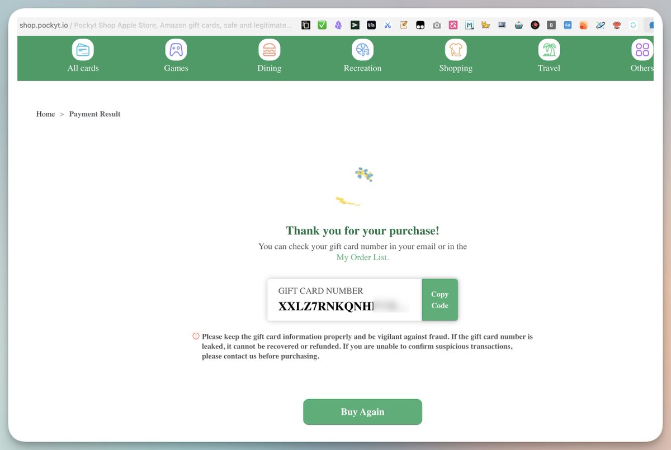The height and width of the screenshot is (450, 671).
Task: Select the Recreation menu label
Action: point(362,68)
